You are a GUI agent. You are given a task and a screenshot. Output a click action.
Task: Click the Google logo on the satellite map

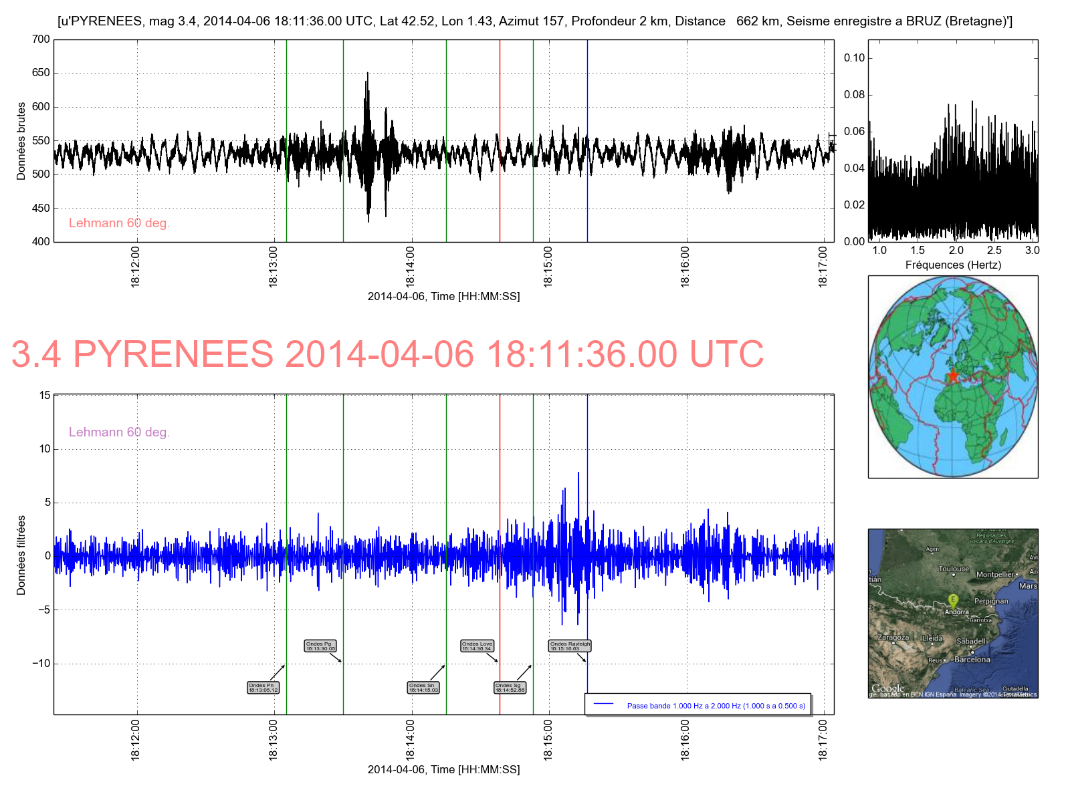(887, 688)
